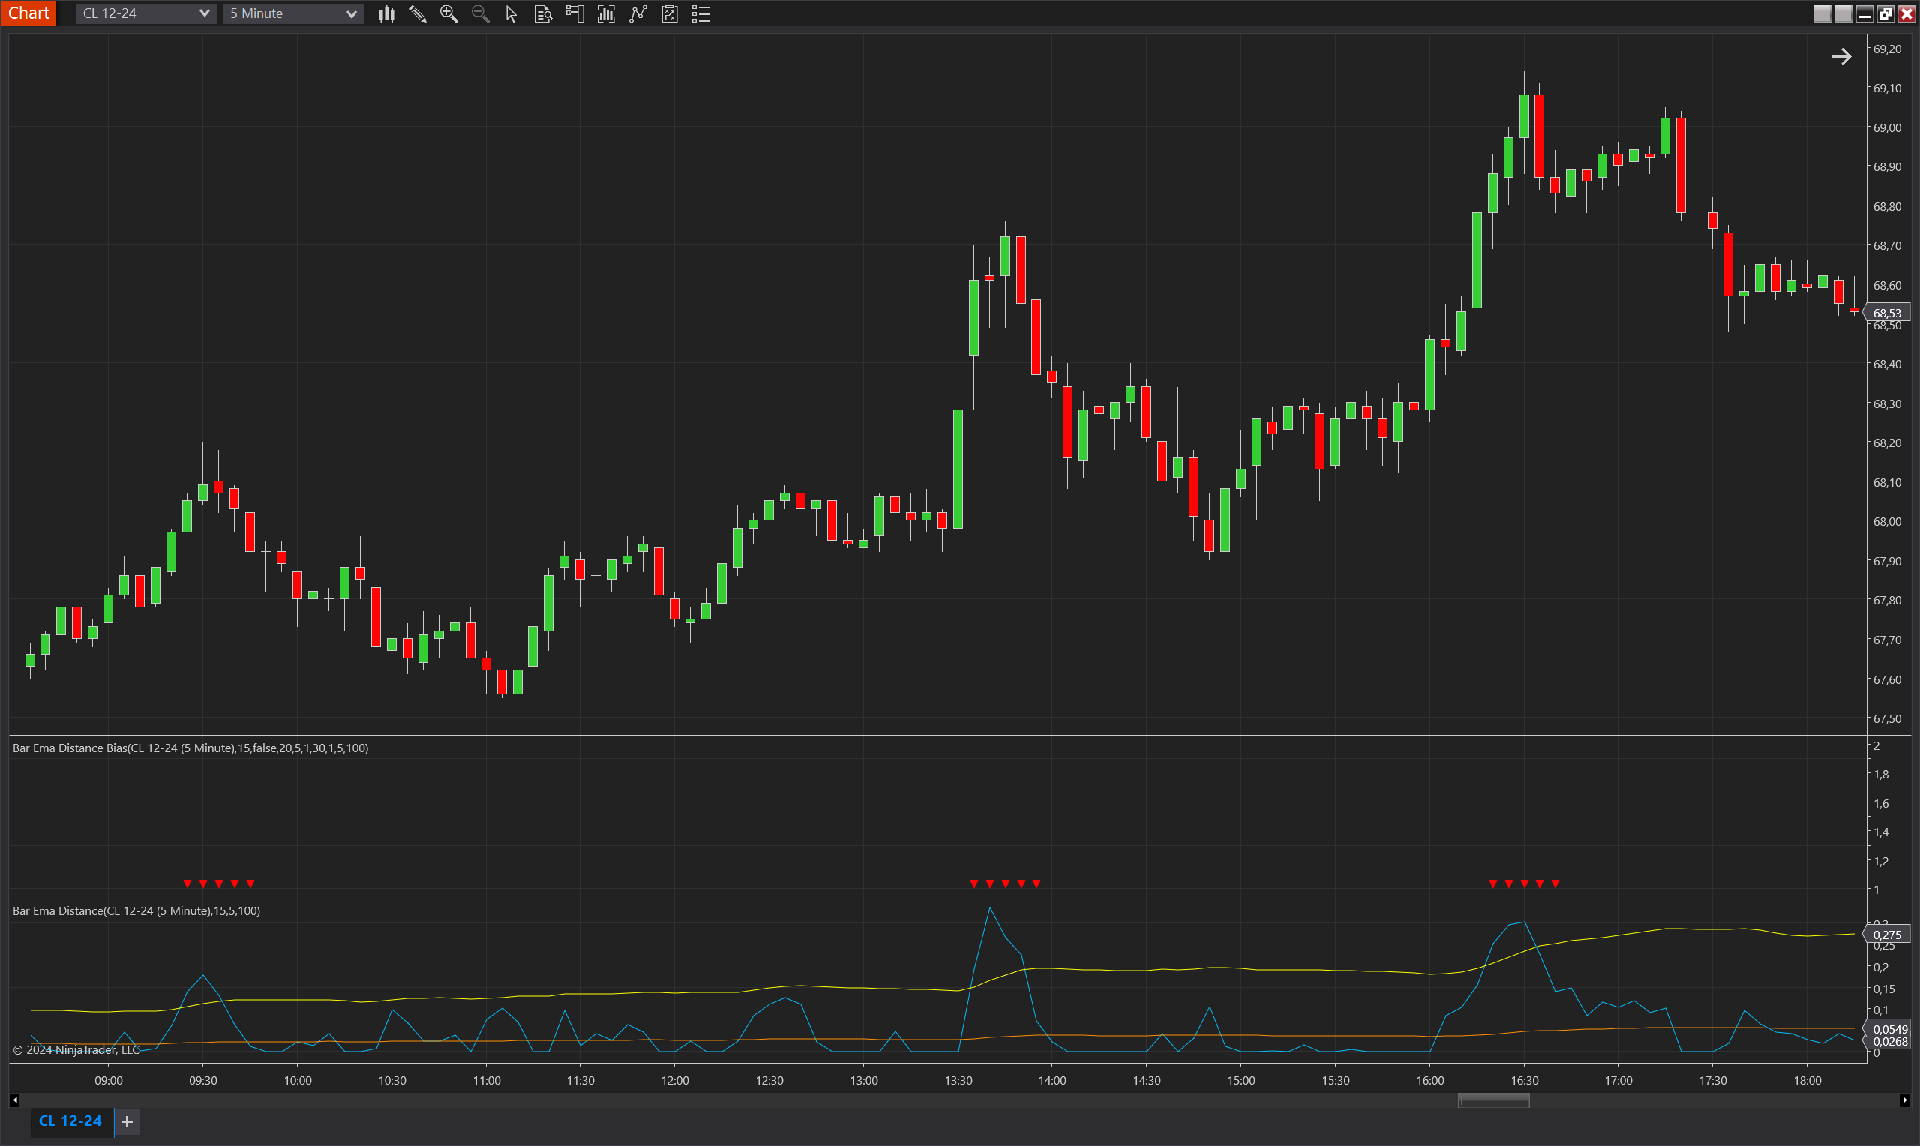Click the 69,20 price axis label
This screenshot has width=1920, height=1146.
coord(1887,49)
